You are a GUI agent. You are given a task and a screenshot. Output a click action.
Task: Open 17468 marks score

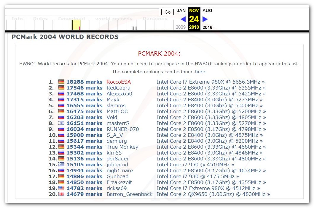tap(84, 94)
